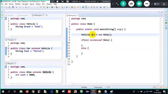Open the Run menu
168x94 pixels.
pyautogui.click(x=43, y=4)
